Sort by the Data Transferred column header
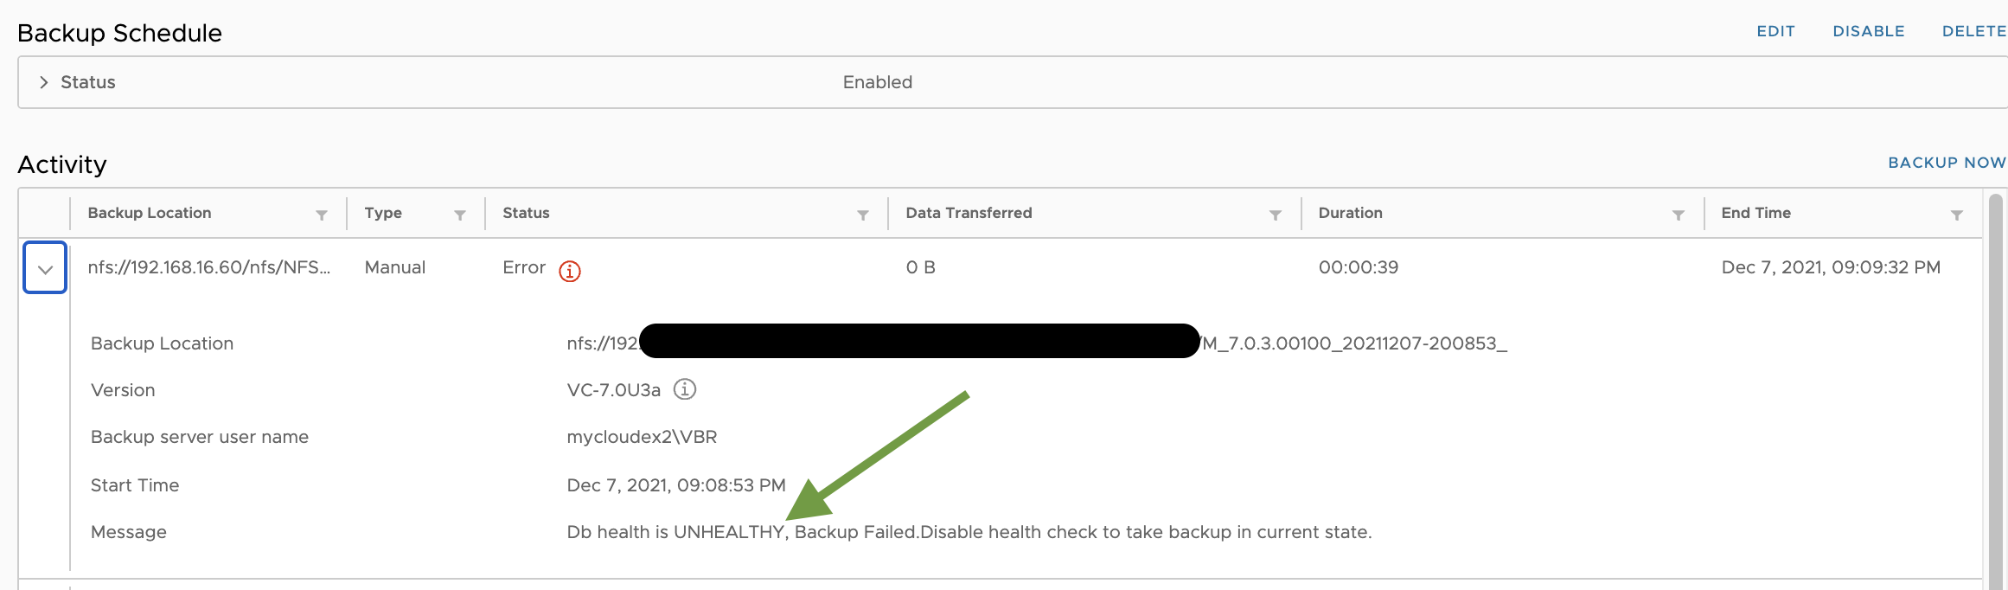Viewport: 2008px width, 590px height. (x=969, y=213)
